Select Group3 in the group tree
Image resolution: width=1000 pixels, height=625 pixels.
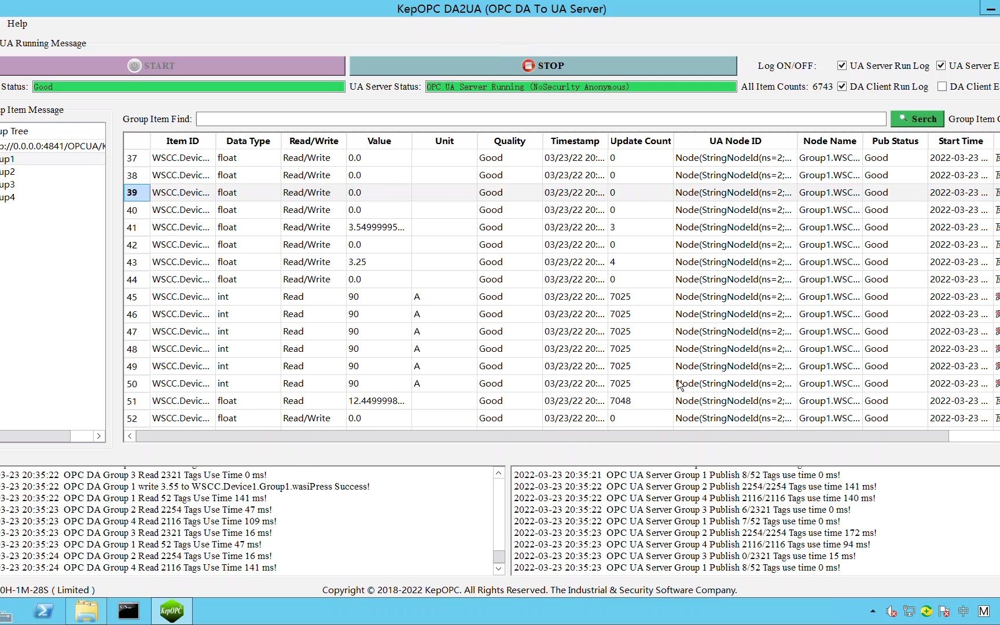(x=8, y=185)
